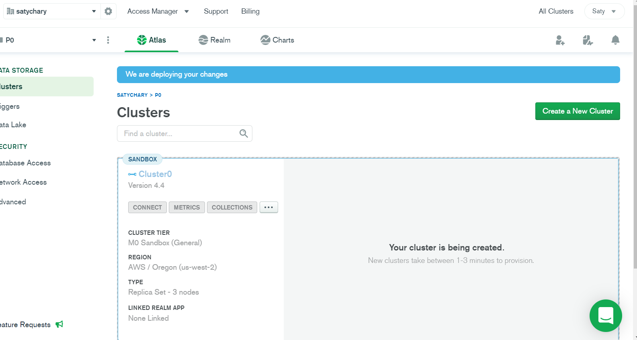Open the satychary organization dropdown

click(52, 11)
